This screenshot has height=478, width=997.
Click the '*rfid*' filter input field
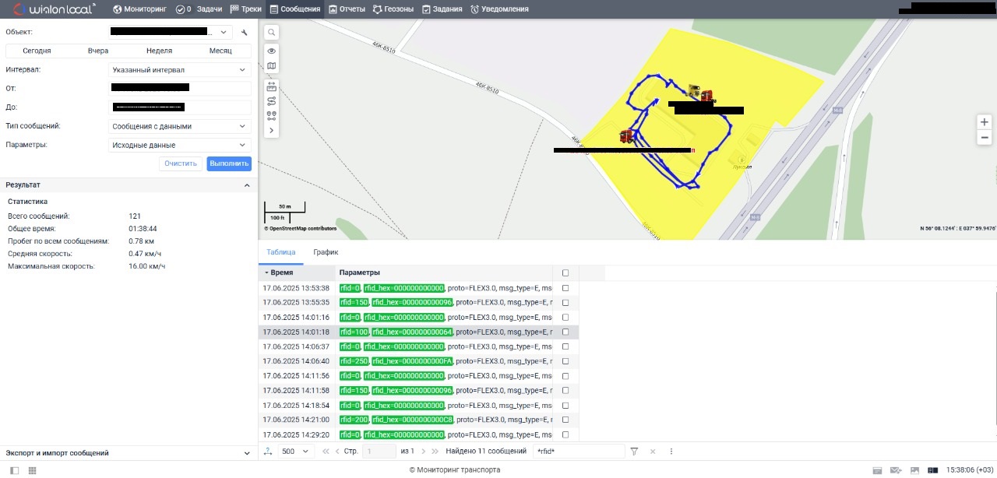coord(578,452)
